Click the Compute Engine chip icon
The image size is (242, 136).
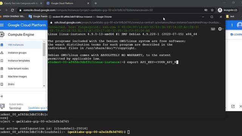coord(2,34)
